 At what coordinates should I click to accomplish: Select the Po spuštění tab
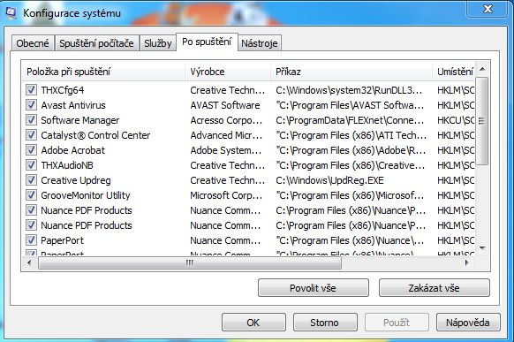coord(207,42)
